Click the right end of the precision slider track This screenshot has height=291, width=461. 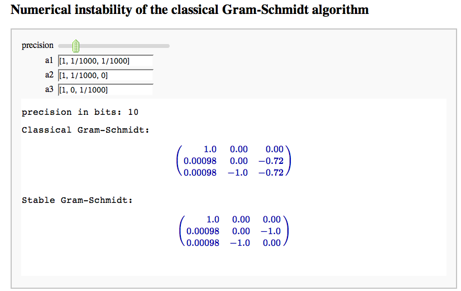[x=167, y=46]
